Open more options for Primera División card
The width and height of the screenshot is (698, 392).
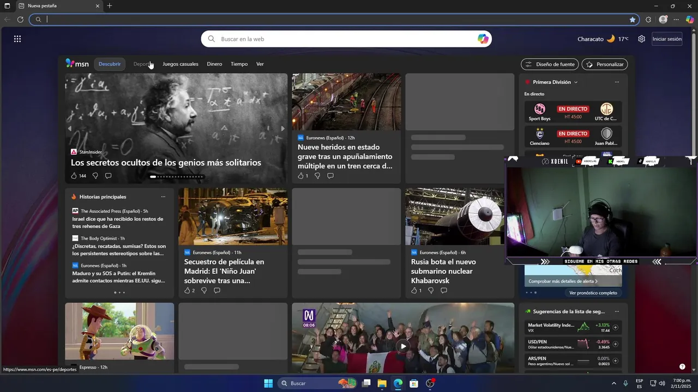pos(617,82)
